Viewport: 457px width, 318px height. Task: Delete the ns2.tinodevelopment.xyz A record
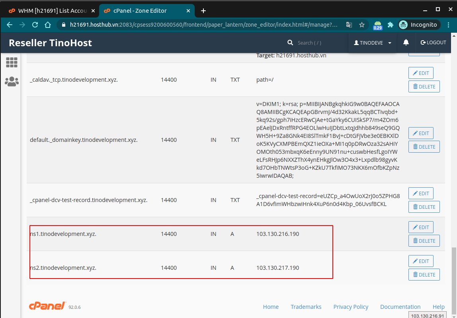coord(424,275)
